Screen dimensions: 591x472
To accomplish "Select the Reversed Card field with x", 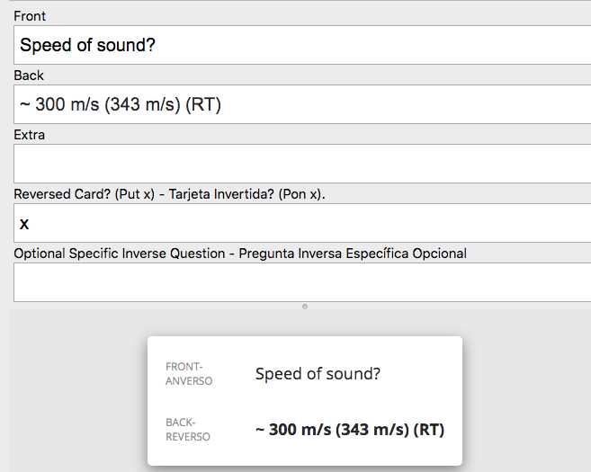I will tap(302, 223).
